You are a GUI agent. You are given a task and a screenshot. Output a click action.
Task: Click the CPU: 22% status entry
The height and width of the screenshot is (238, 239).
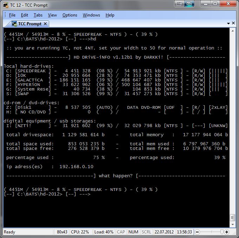pyautogui.click(x=80, y=232)
